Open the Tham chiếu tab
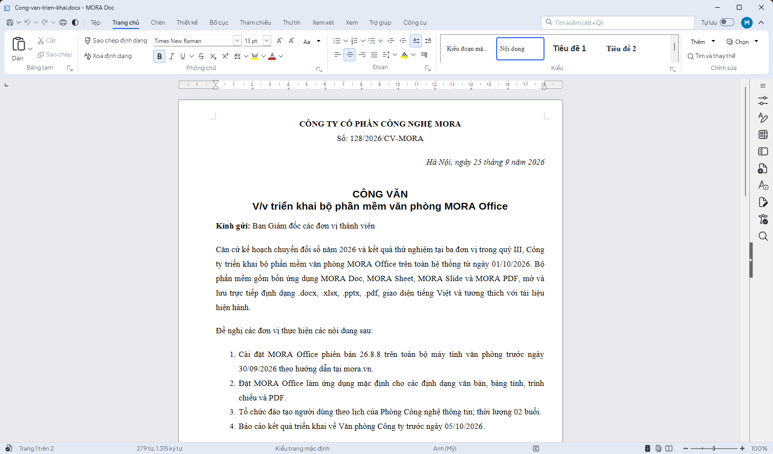Image resolution: width=773 pixels, height=454 pixels. [256, 23]
